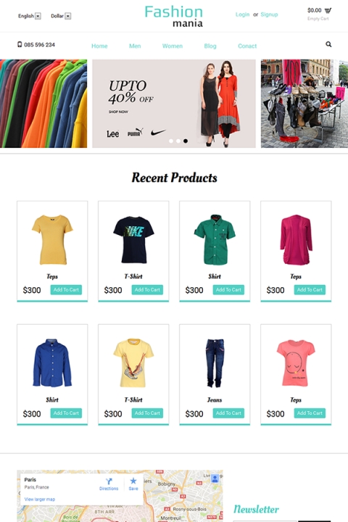Viewport: 348px width, 522px height.
Task: Click the Signup link
Action: coord(269,14)
